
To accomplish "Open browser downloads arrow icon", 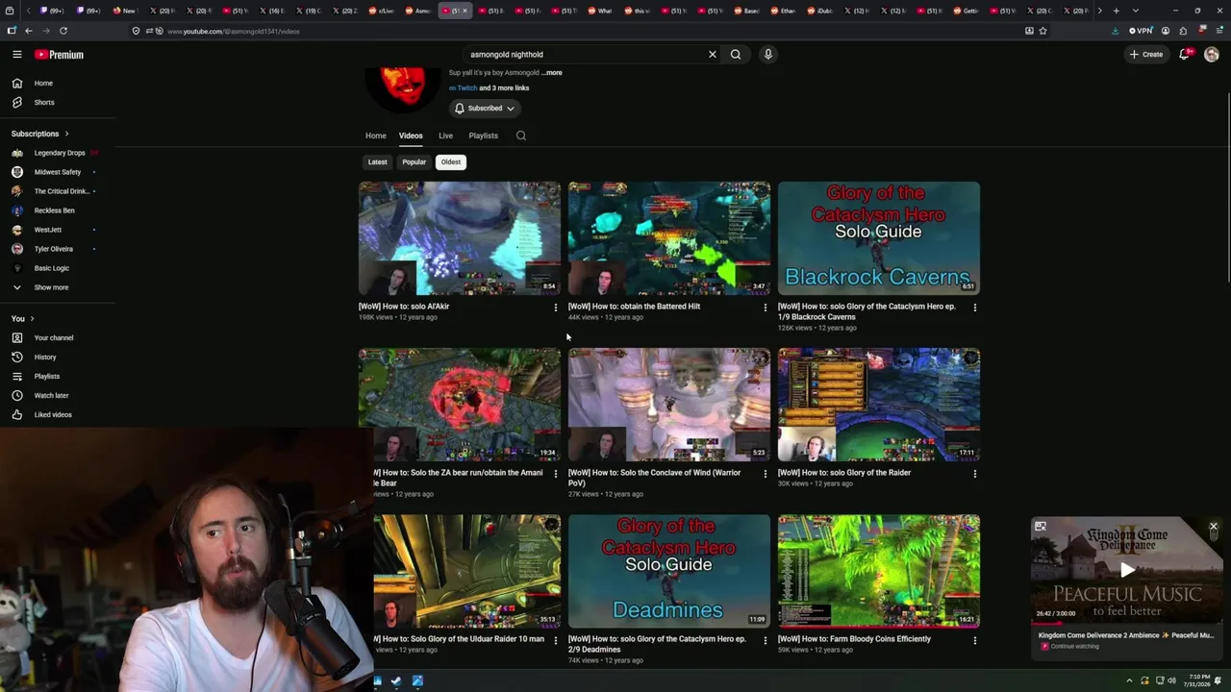I will [x=1115, y=31].
